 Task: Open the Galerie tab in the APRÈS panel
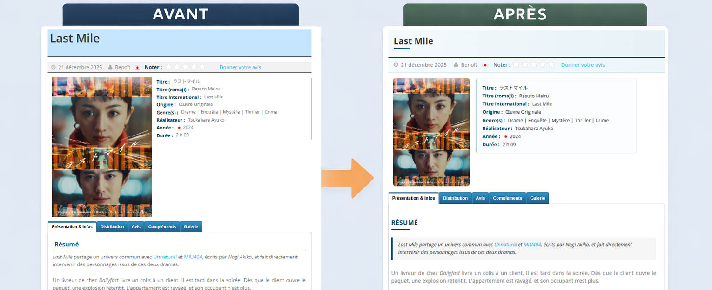[537, 198]
